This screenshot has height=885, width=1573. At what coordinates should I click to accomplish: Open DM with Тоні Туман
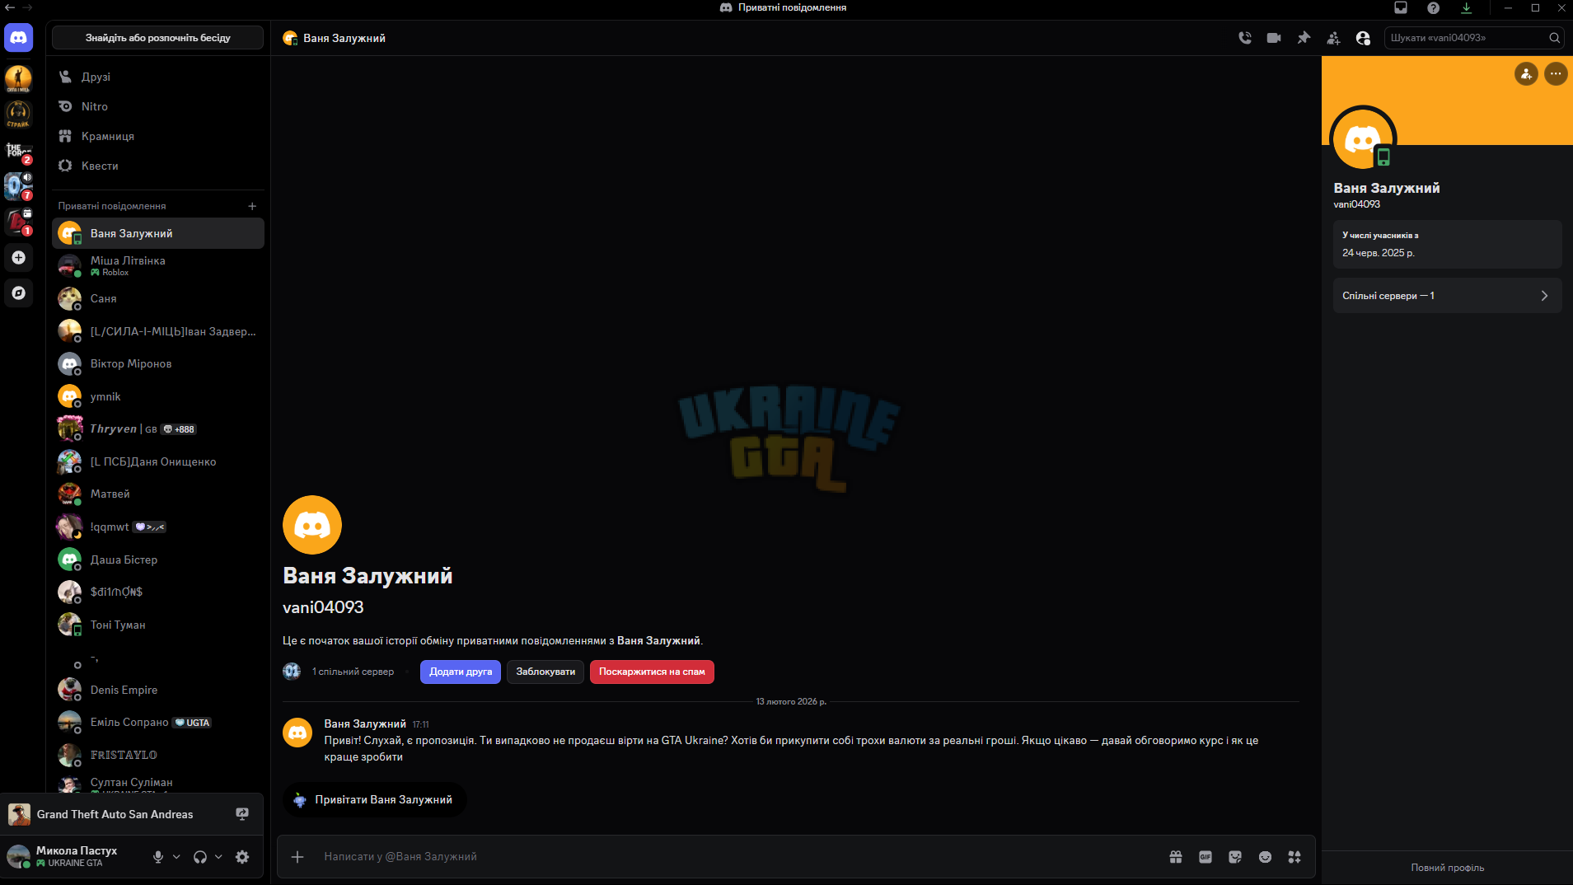(158, 625)
